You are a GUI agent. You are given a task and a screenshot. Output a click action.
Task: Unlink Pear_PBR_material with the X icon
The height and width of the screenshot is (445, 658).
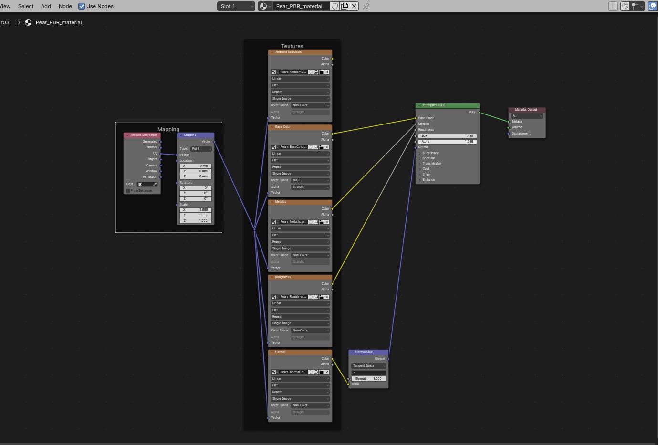(x=354, y=6)
